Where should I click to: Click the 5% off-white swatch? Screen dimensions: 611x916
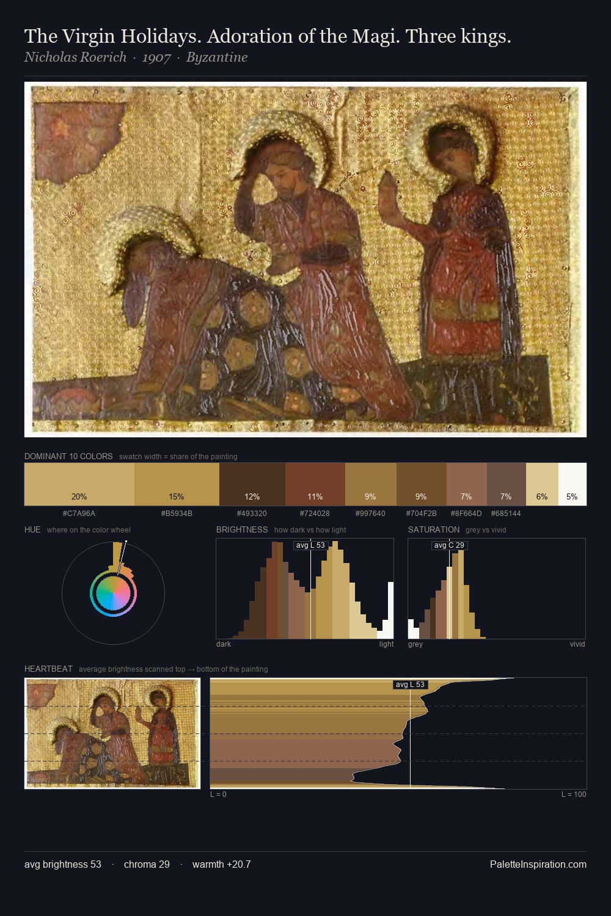573,484
